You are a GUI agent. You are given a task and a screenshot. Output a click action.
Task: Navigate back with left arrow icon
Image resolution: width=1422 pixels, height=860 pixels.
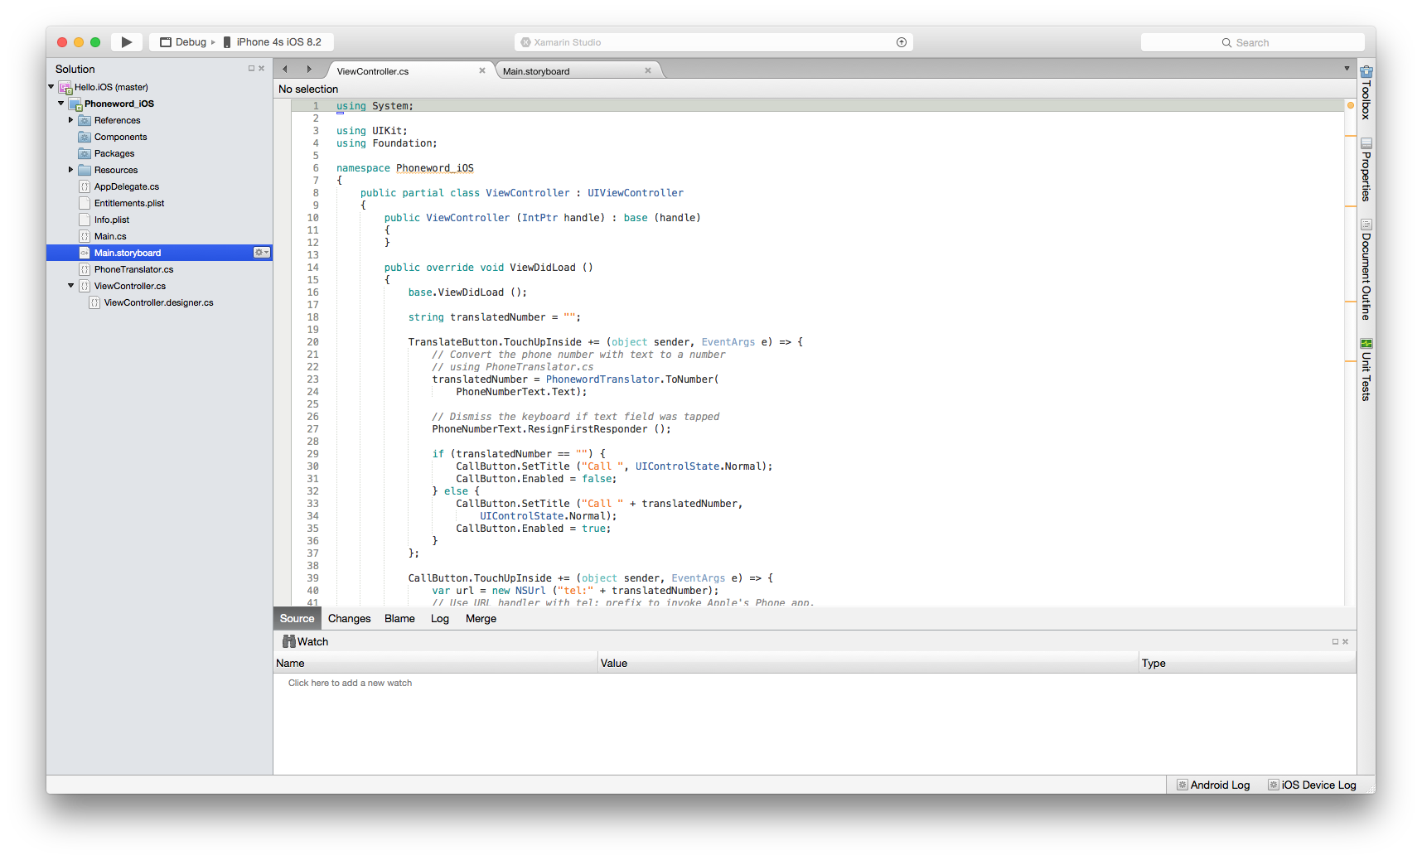285,70
